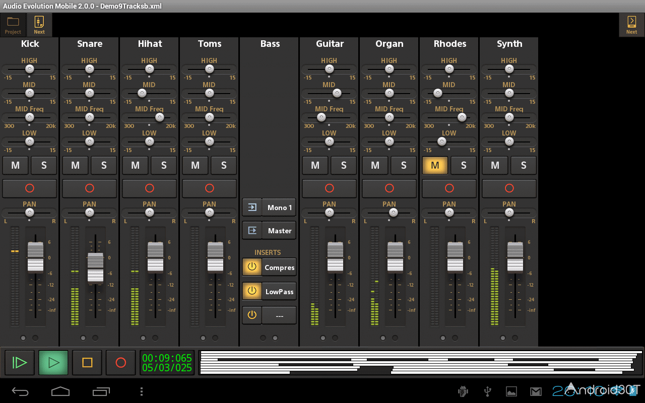Click the left Next mixer page icon

tap(39, 25)
